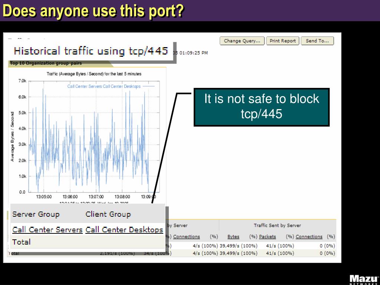
Task: Click the Client Group column header
Action: (x=108, y=214)
